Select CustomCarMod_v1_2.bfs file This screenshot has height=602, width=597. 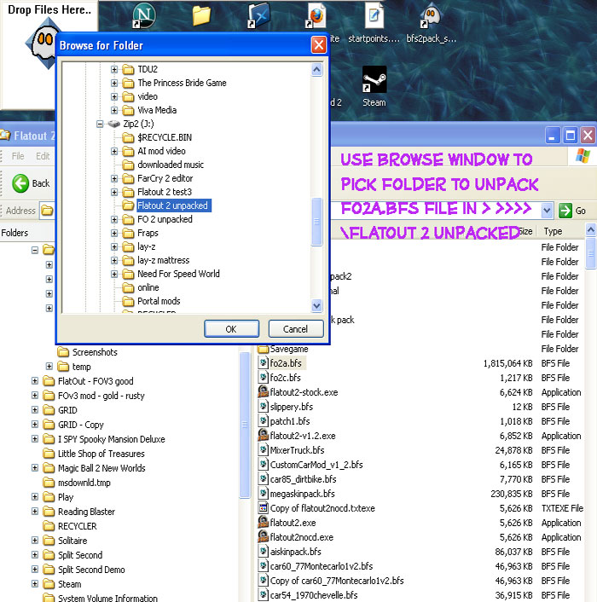point(316,465)
